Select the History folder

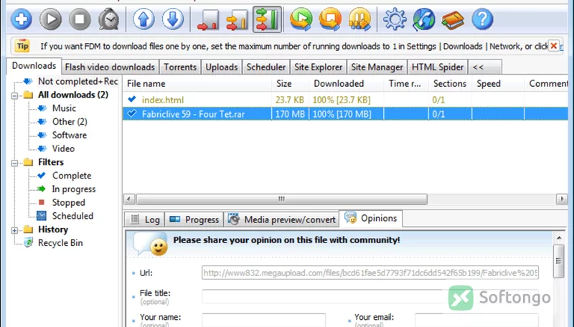point(52,229)
